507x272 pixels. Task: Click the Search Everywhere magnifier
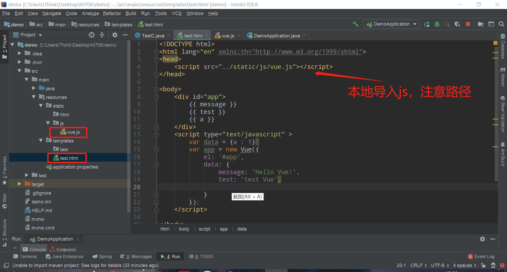coord(501,24)
